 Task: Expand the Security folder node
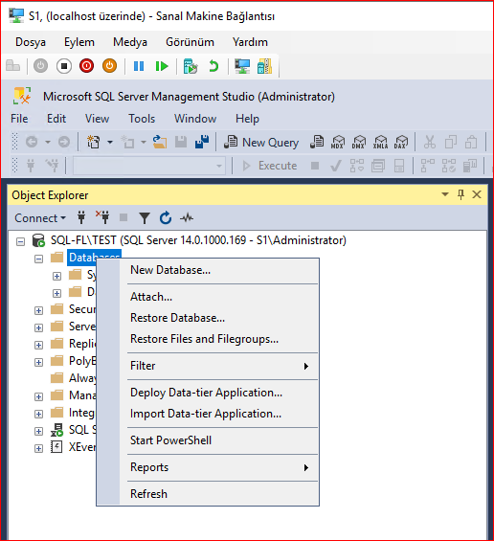[x=38, y=310]
